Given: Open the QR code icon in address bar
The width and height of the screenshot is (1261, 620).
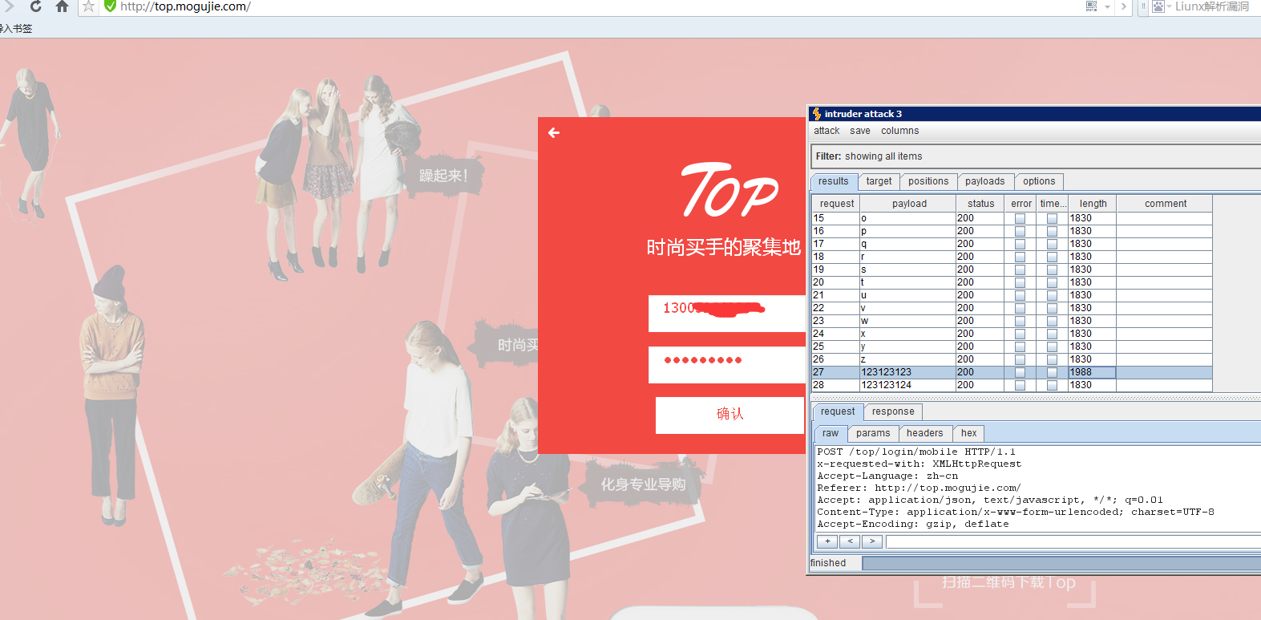Looking at the screenshot, I should [1091, 6].
